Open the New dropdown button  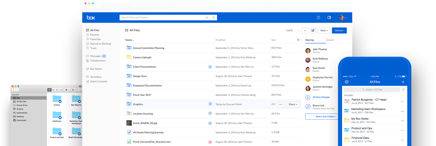[x=324, y=31]
